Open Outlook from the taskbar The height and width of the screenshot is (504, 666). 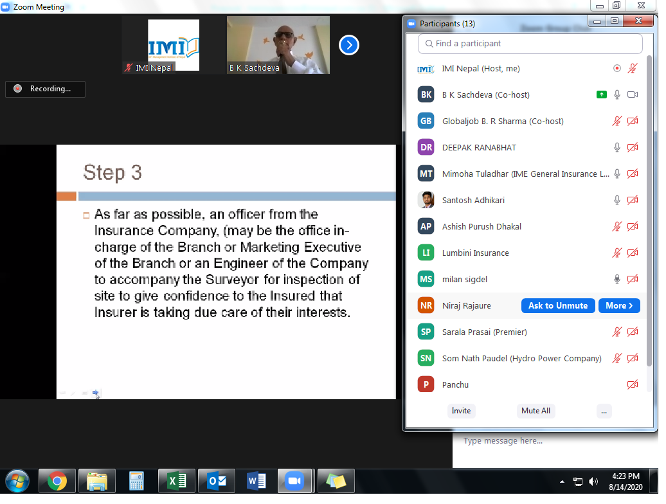[215, 481]
